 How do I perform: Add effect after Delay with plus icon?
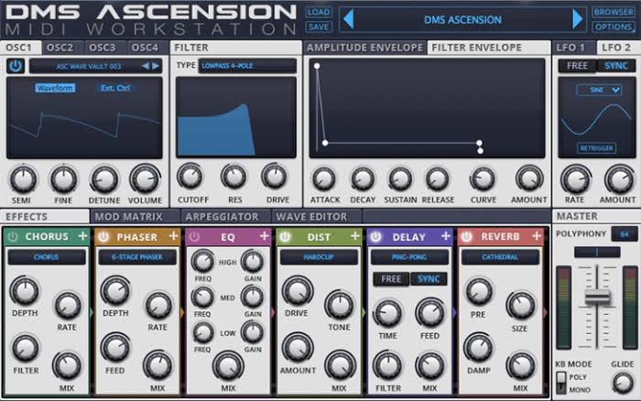coord(446,236)
